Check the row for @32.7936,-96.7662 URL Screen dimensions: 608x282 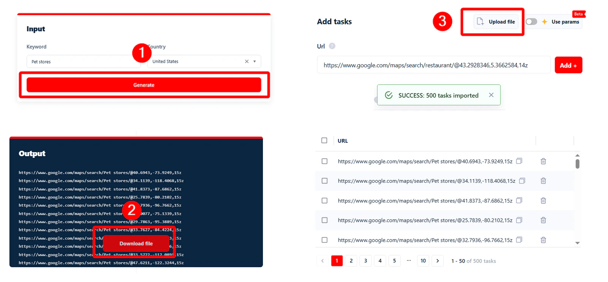pos(325,240)
